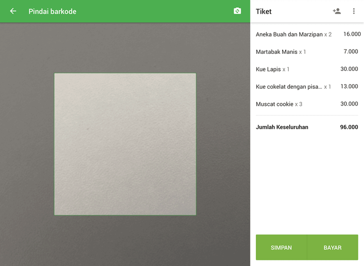The image size is (364, 266).
Task: Click the 13.000 price for Kue cokelat
Action: click(x=349, y=87)
